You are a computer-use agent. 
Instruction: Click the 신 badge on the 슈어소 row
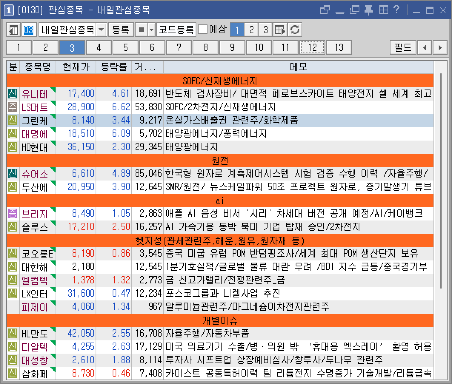(13, 174)
